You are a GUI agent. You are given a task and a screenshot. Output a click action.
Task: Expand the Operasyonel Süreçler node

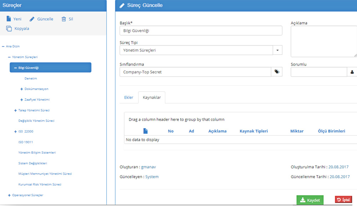pos(9,195)
